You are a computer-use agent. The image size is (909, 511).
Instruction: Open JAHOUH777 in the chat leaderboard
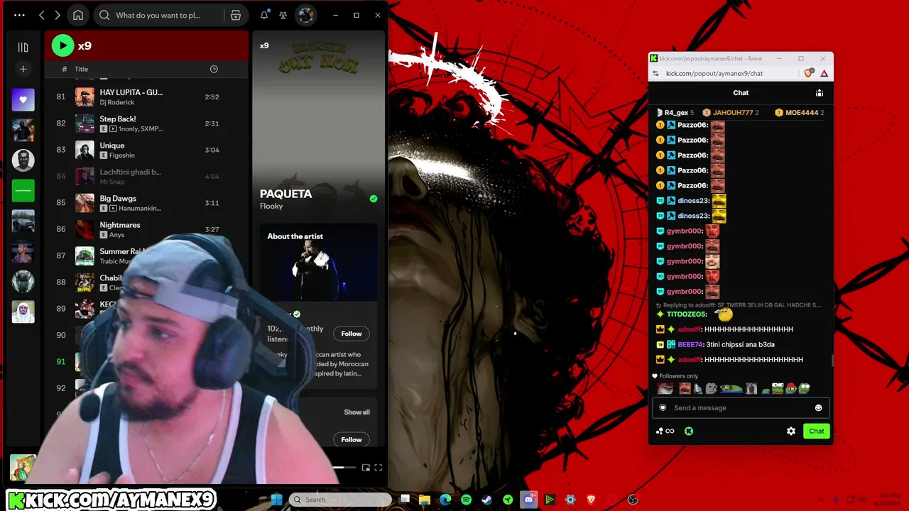[x=731, y=112]
